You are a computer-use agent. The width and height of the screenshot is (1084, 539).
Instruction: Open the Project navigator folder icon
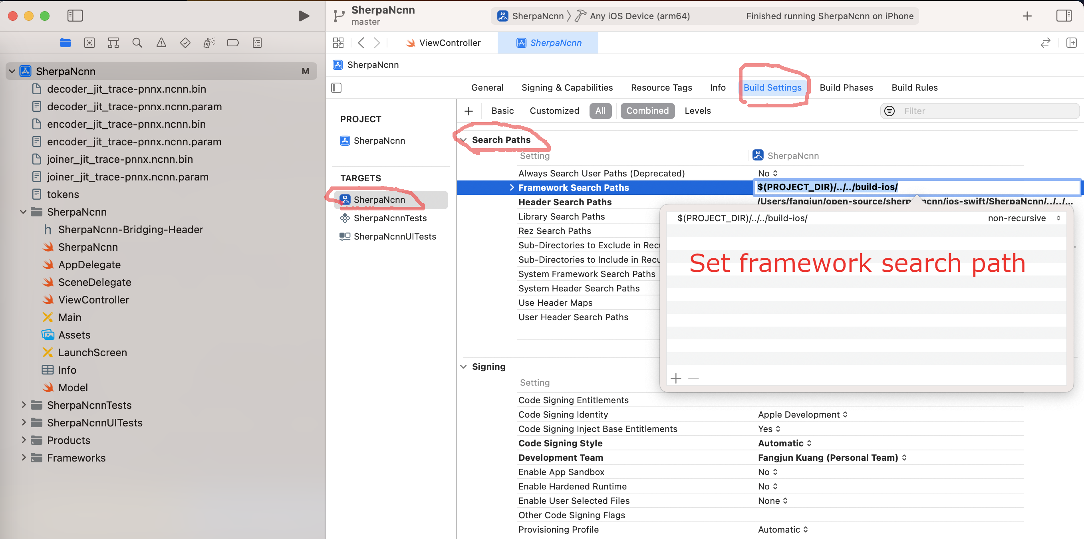click(x=65, y=42)
